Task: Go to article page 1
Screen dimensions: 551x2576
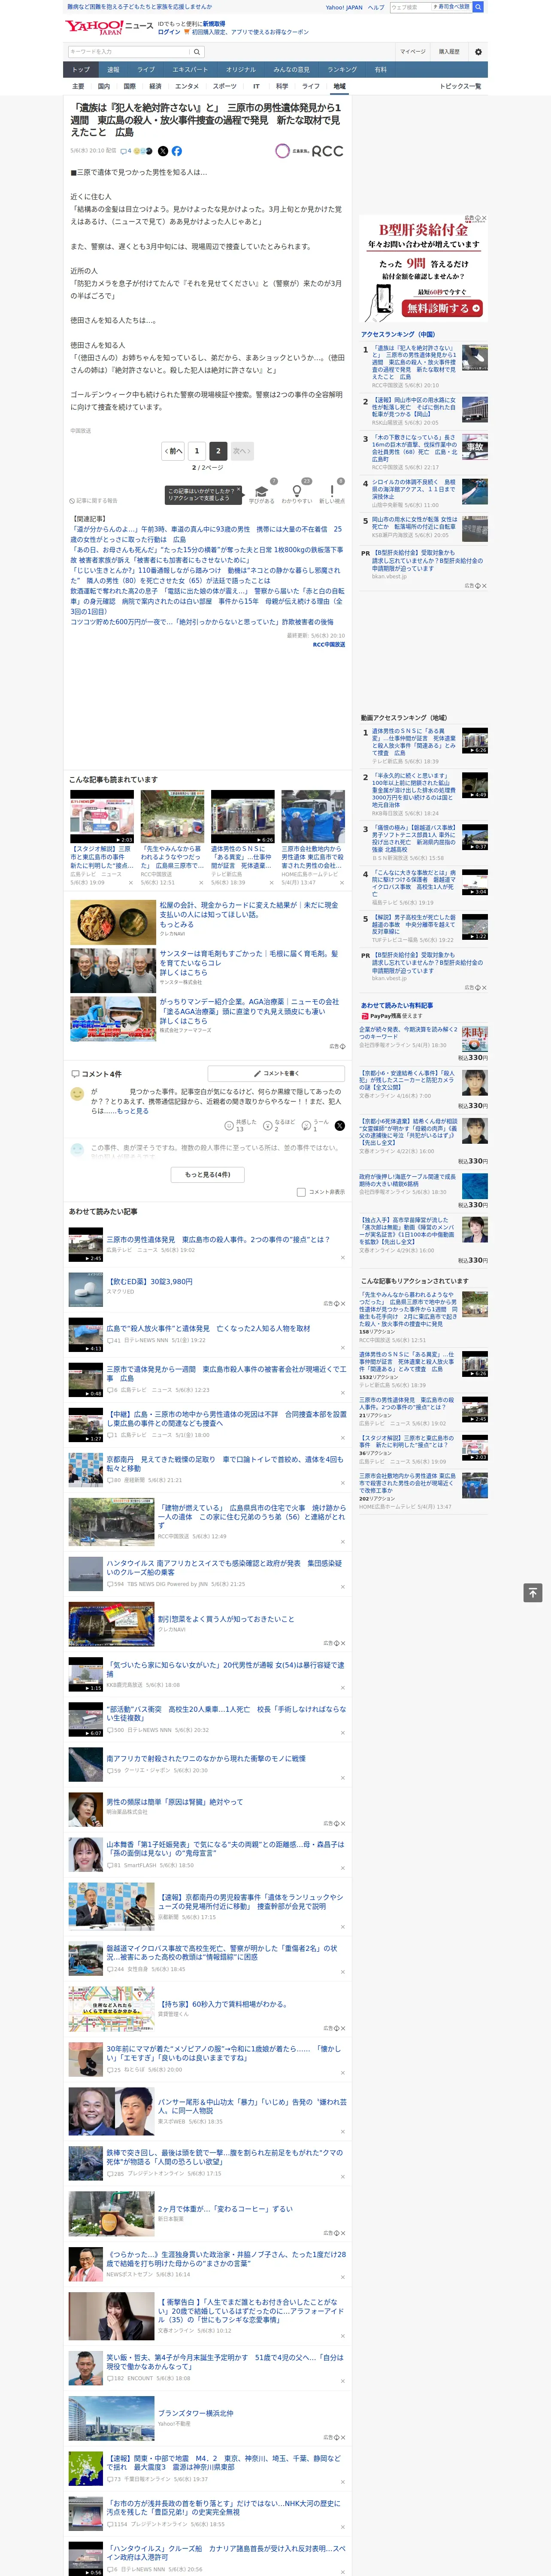Action: pyautogui.click(x=197, y=451)
